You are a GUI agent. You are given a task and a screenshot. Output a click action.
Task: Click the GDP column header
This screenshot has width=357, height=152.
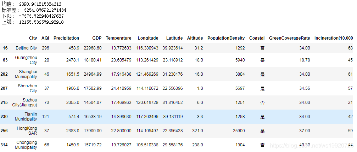pos(97,38)
